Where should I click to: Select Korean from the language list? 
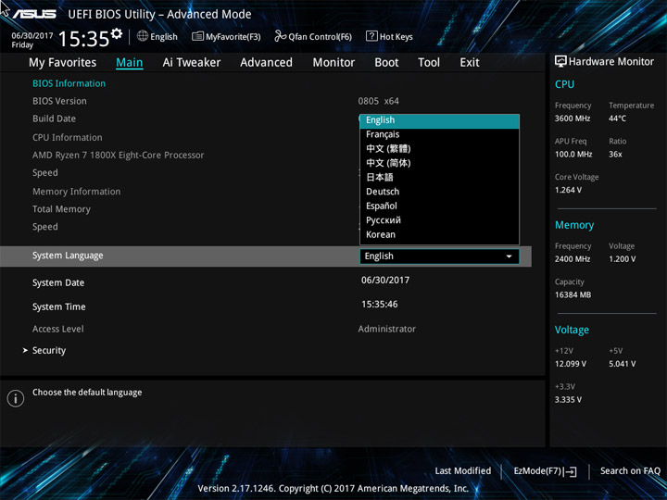click(x=439, y=234)
